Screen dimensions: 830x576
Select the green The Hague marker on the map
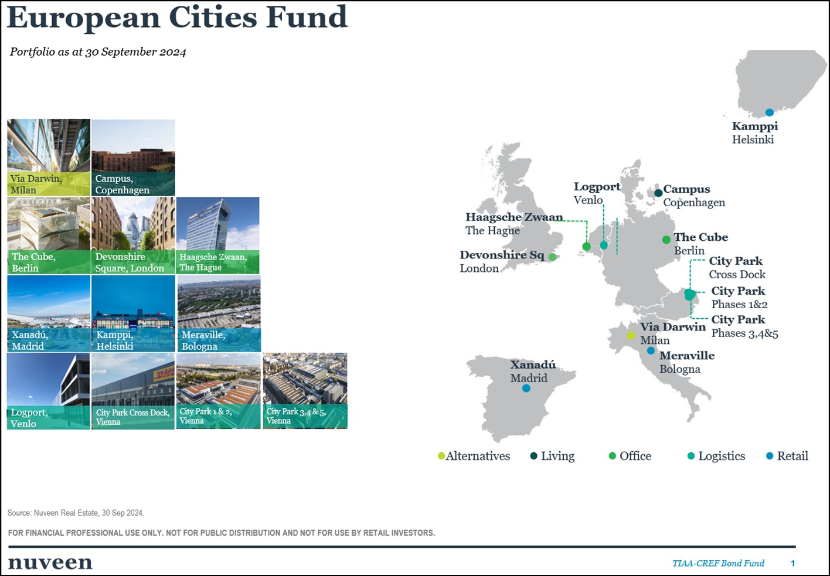(x=586, y=247)
